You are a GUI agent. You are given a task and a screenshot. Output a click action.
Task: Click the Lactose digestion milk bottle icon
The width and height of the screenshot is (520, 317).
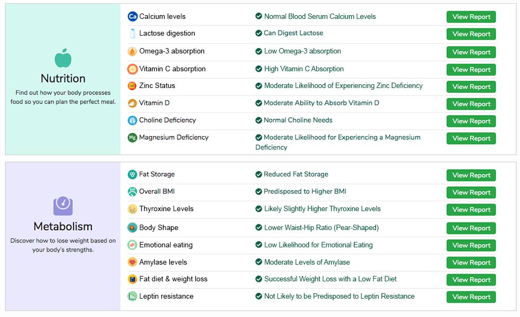coord(133,33)
